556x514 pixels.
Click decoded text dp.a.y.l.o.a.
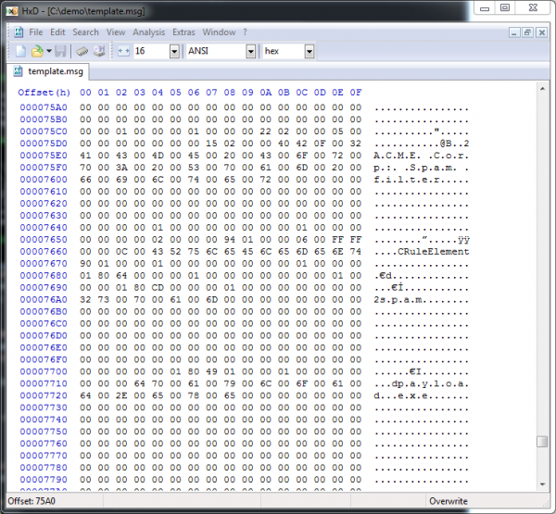[431, 384]
